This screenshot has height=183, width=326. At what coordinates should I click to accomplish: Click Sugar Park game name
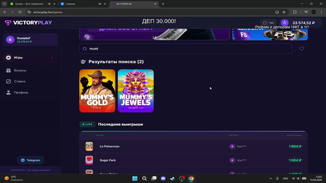[x=108, y=160]
